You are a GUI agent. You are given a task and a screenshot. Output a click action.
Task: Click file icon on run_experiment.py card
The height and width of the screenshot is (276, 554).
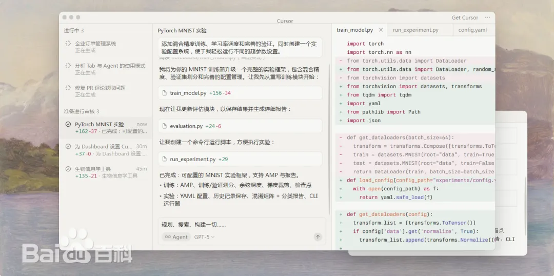point(164,159)
